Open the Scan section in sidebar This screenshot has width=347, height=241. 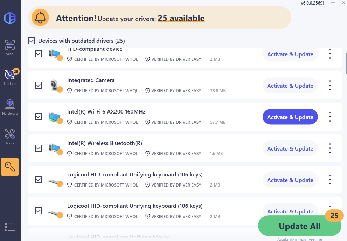(9, 48)
